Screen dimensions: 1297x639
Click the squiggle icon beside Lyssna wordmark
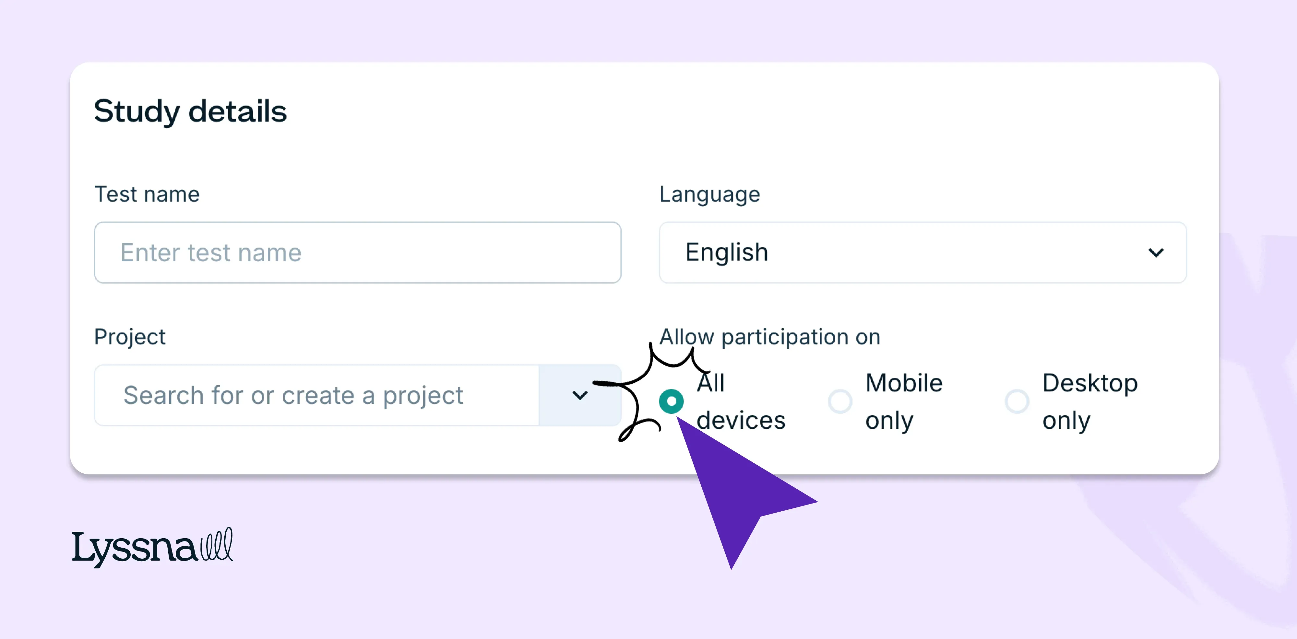coord(217,546)
